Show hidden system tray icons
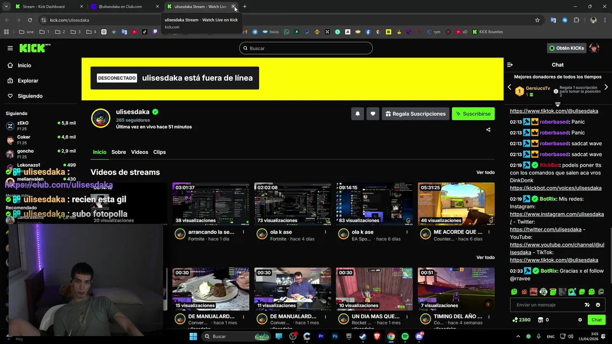The height and width of the screenshot is (344, 612). click(518, 336)
